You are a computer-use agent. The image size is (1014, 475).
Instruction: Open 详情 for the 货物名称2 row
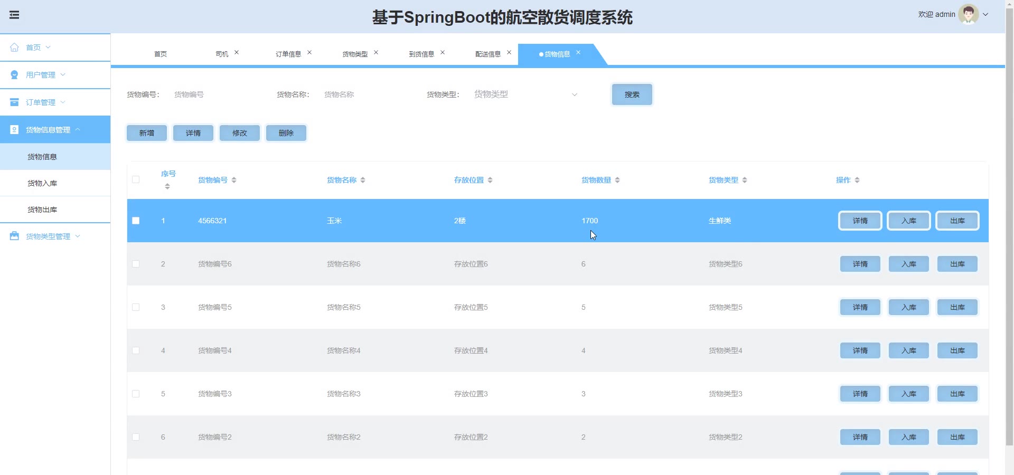[x=860, y=437]
